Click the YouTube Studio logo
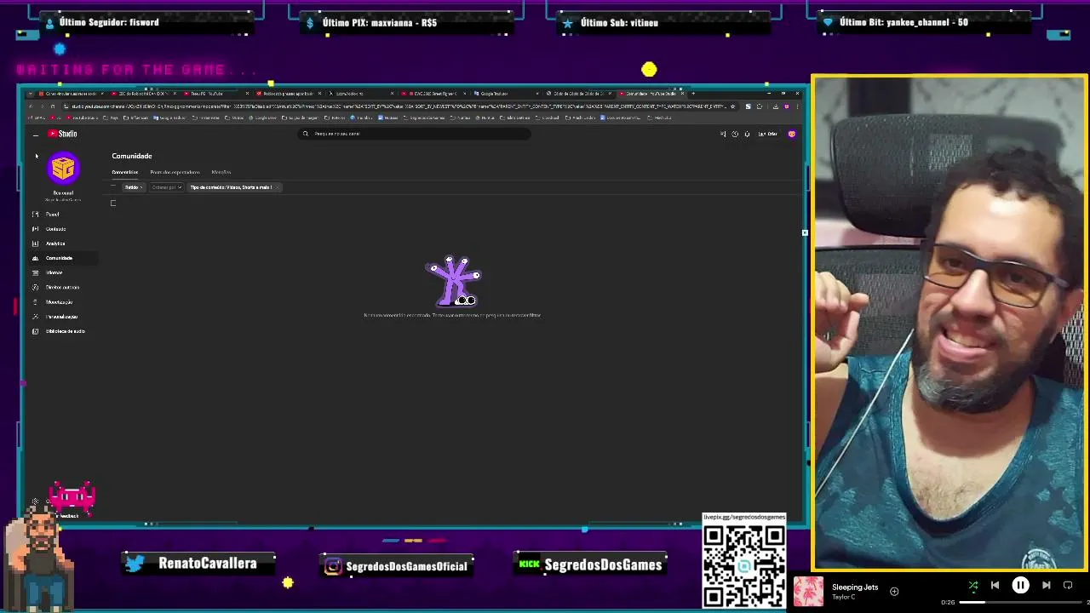Image resolution: width=1090 pixels, height=613 pixels. 62,134
